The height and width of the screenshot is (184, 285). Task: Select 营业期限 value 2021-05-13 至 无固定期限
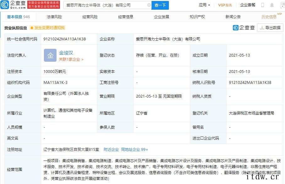click(159, 96)
